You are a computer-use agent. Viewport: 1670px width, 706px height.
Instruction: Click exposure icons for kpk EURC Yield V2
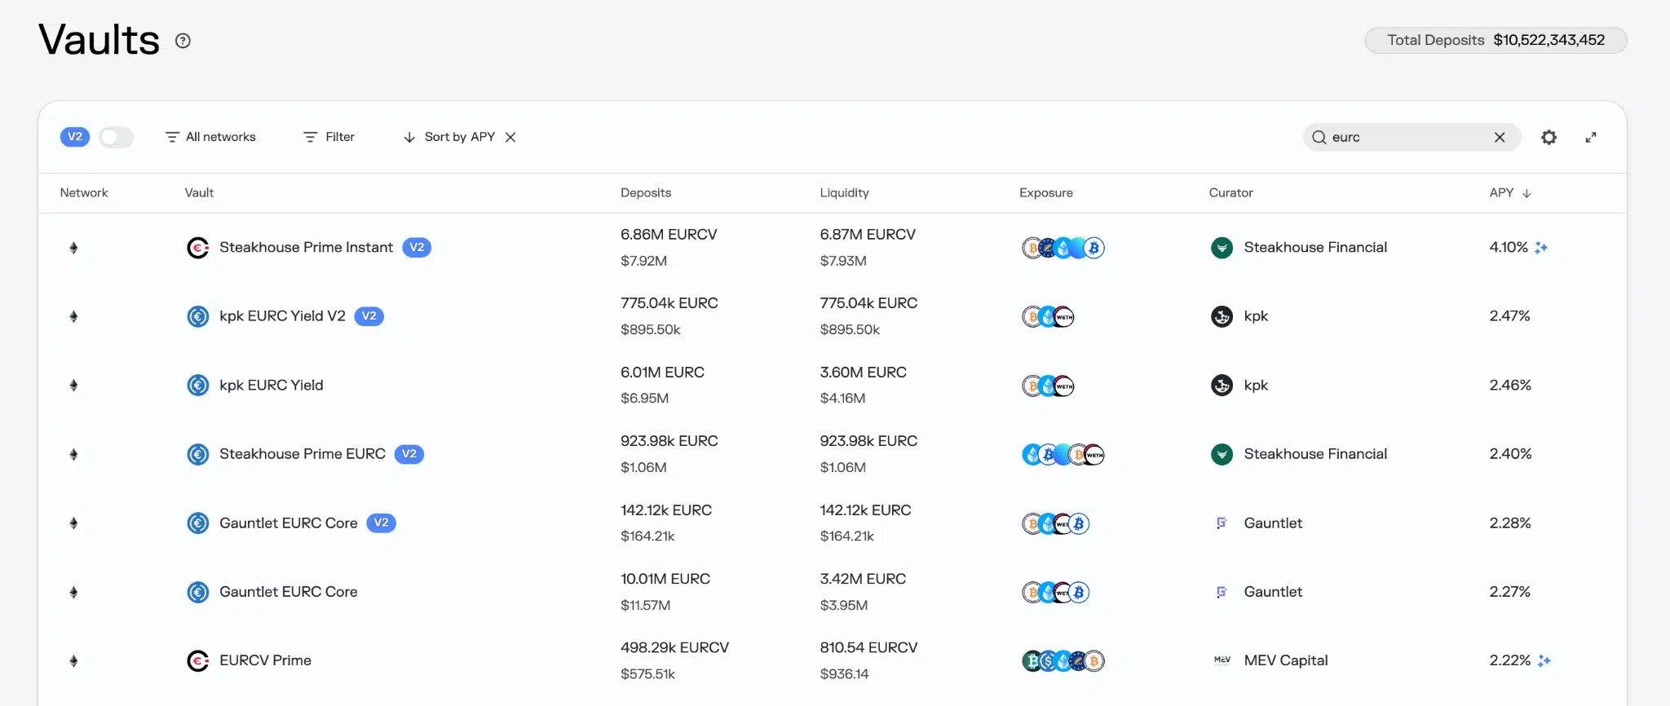[x=1048, y=316]
